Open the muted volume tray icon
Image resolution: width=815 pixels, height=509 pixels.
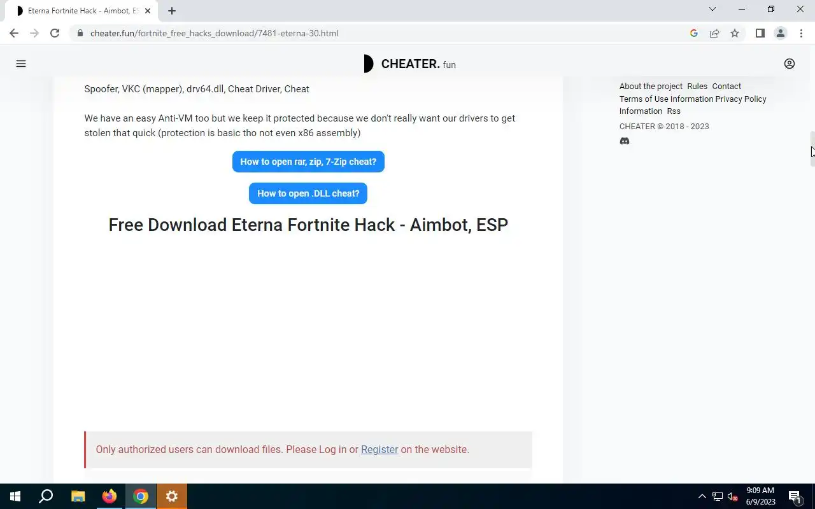click(733, 496)
